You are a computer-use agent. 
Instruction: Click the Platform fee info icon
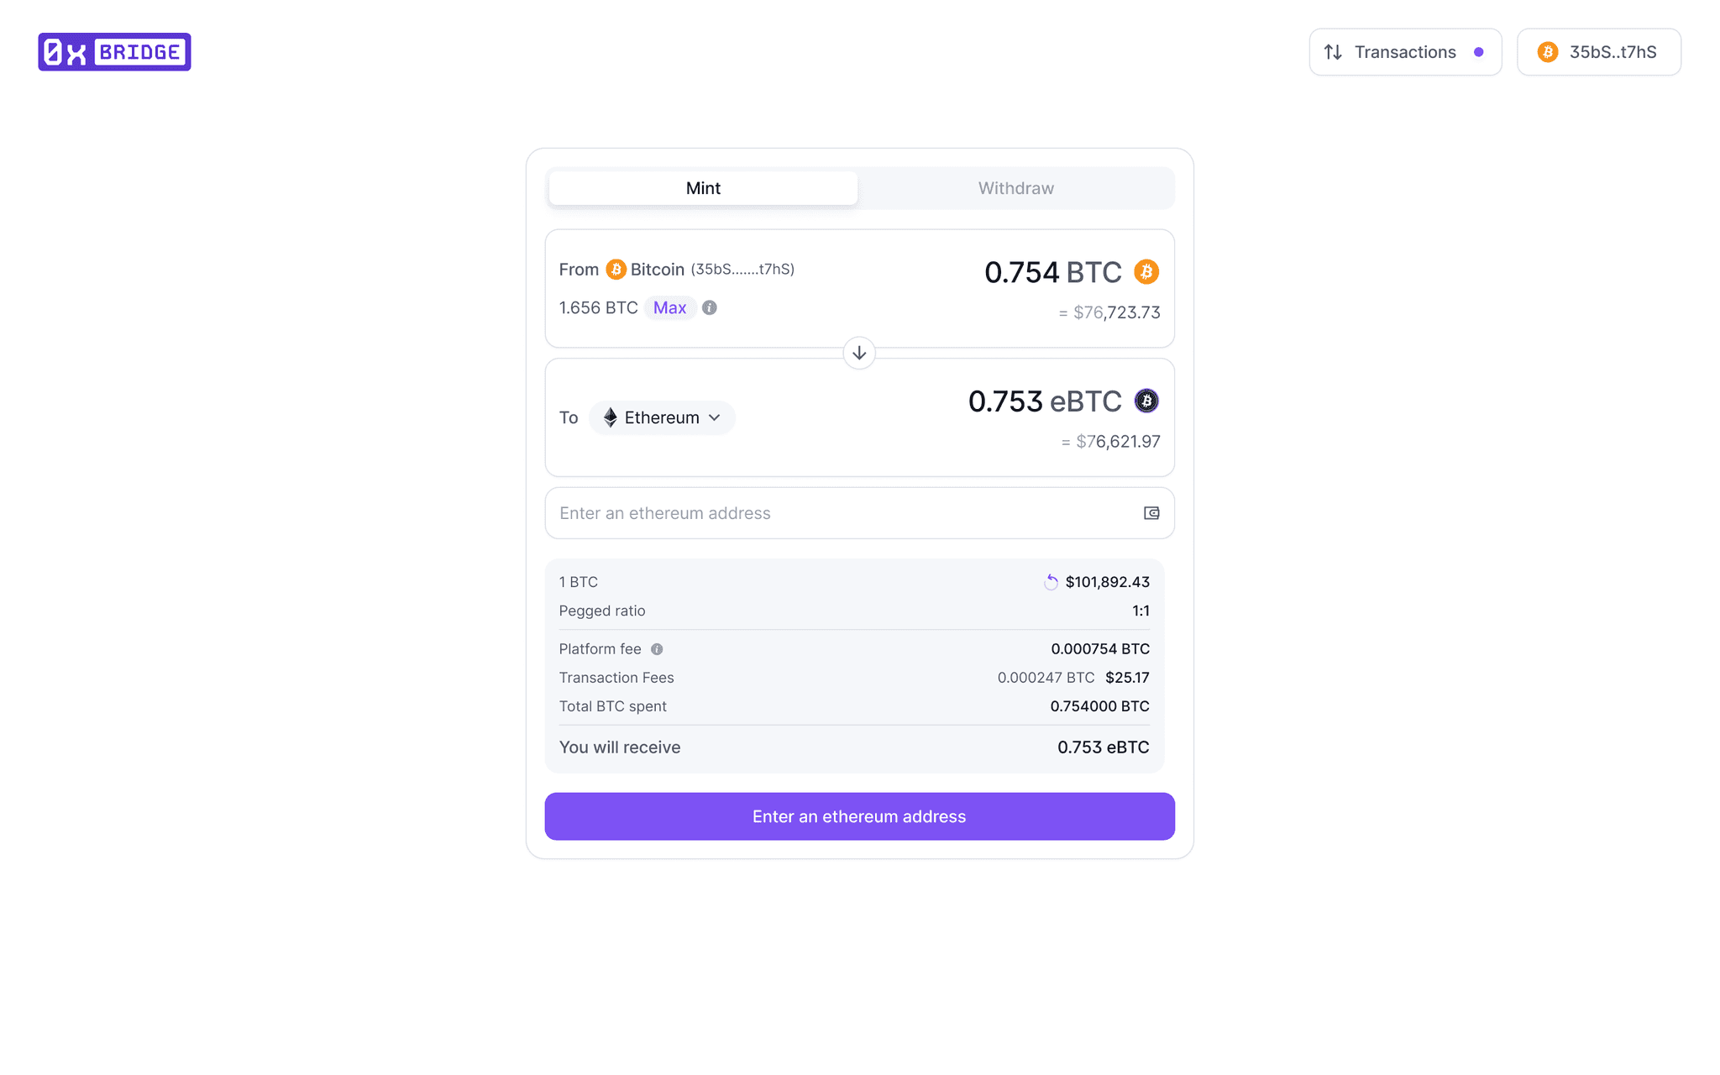click(x=657, y=649)
